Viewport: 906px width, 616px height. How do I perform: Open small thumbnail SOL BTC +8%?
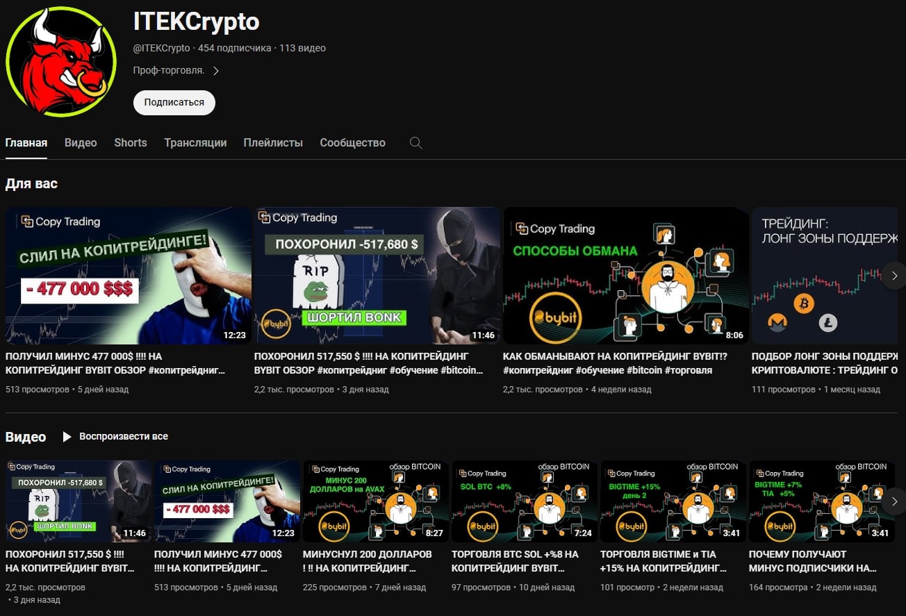click(x=525, y=501)
